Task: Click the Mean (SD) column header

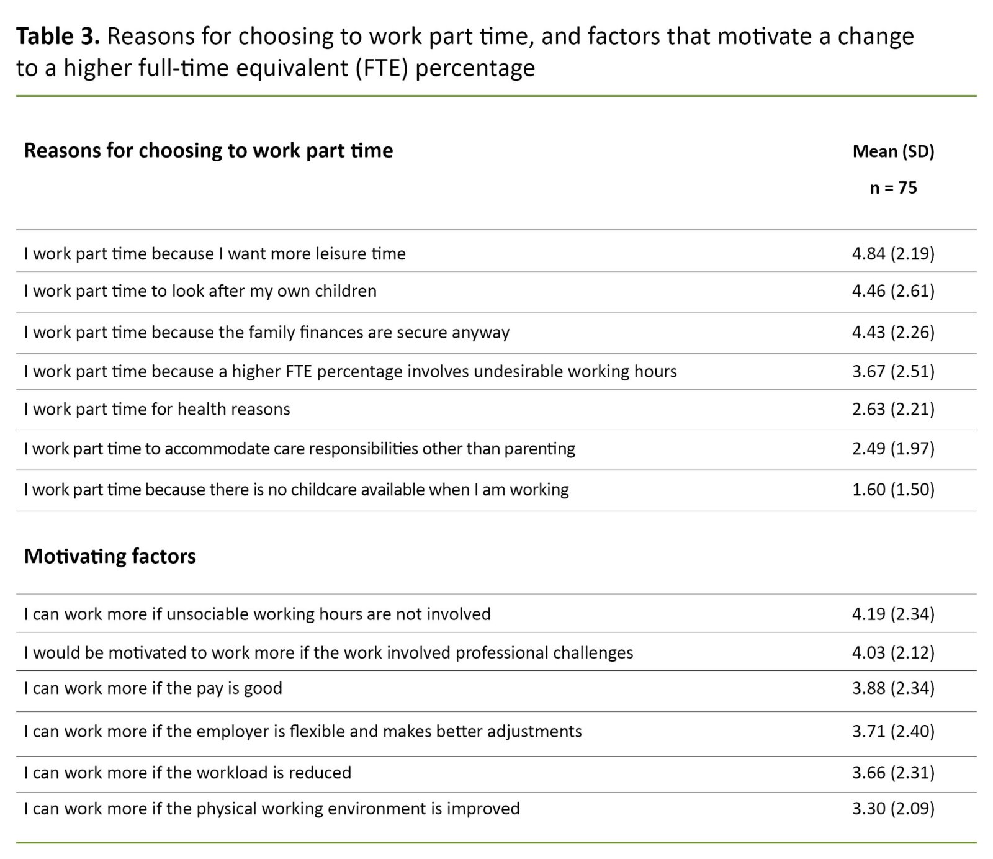Action: [x=893, y=151]
